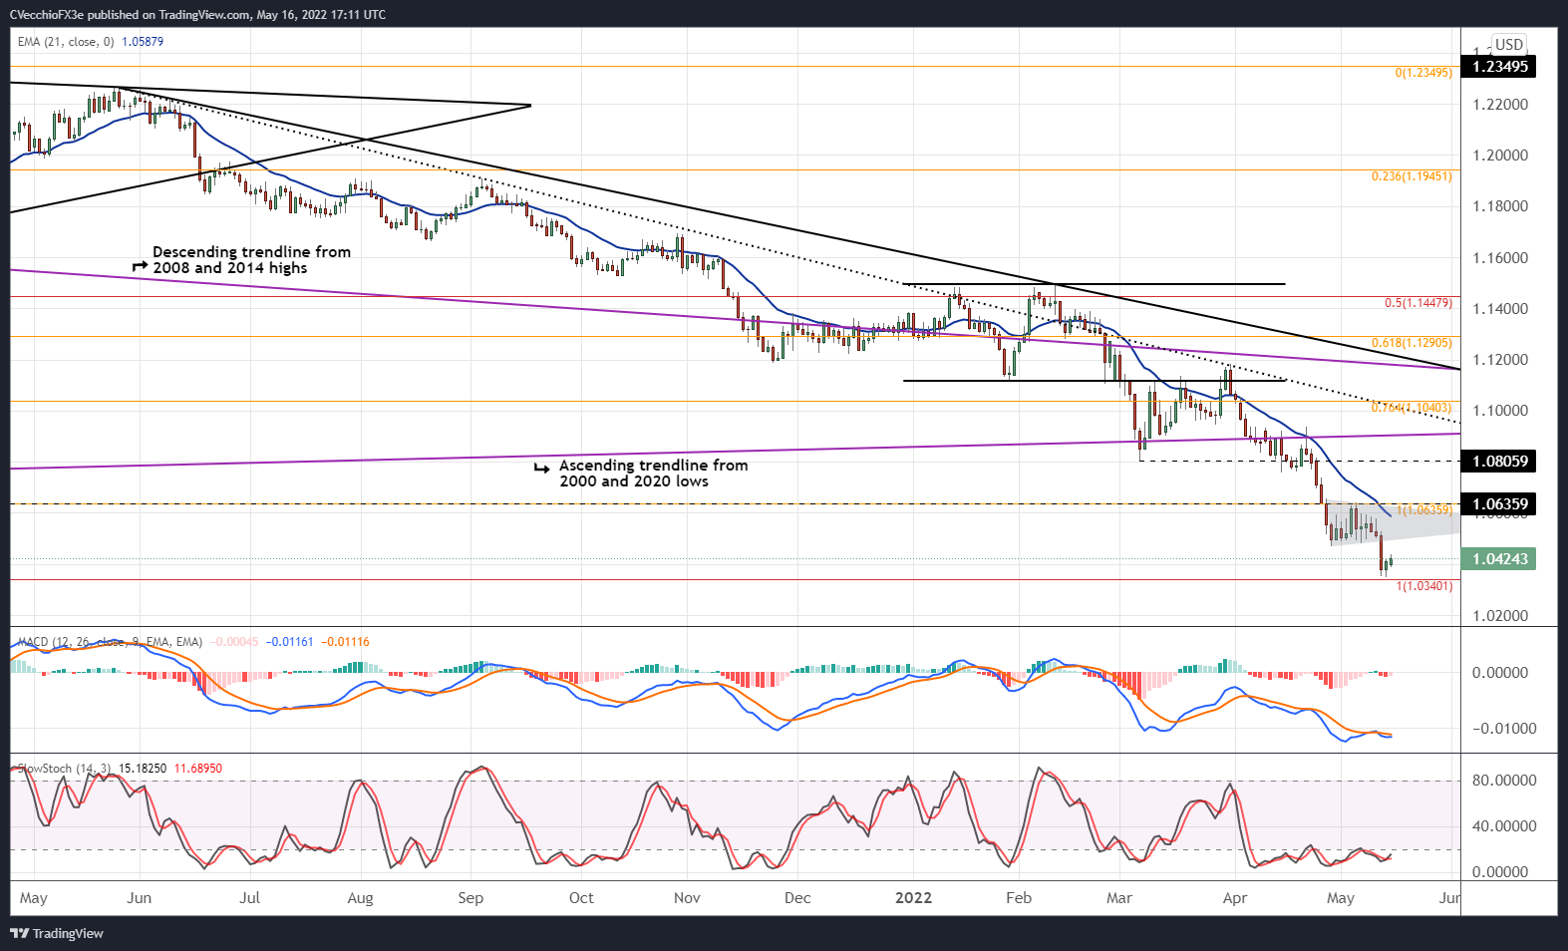Viewport: 1568px width, 951px height.
Task: Click the 1.20000 price axis label
Action: click(1500, 156)
